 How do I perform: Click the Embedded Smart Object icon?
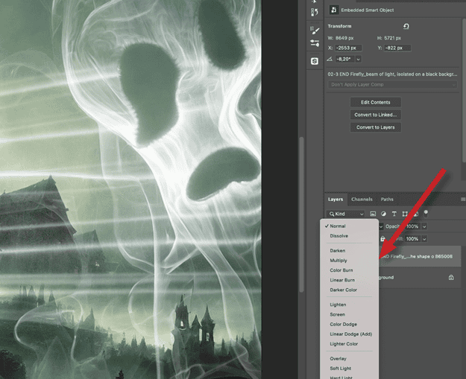pos(332,10)
